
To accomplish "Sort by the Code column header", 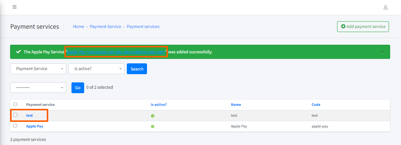I will 316,105.
